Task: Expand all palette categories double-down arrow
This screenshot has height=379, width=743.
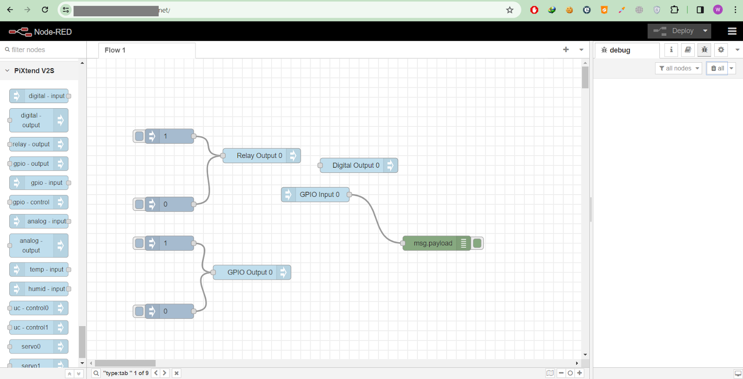Action: [x=78, y=373]
